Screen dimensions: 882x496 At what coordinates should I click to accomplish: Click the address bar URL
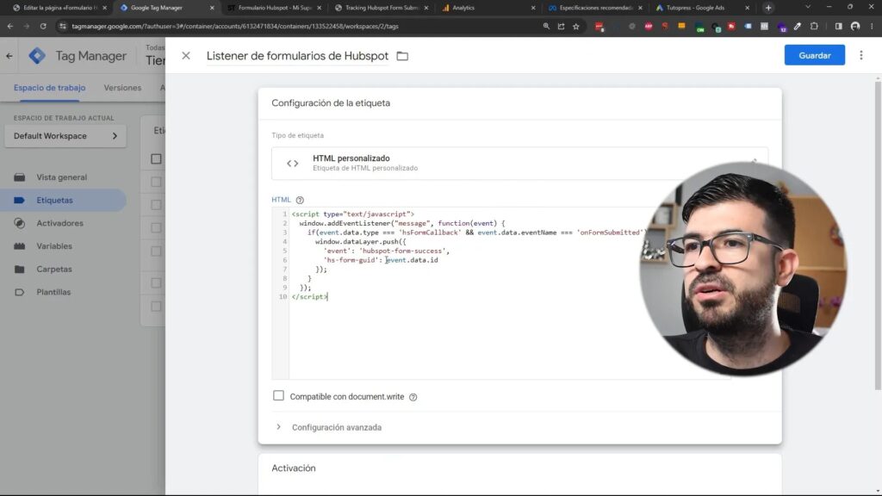pyautogui.click(x=235, y=26)
